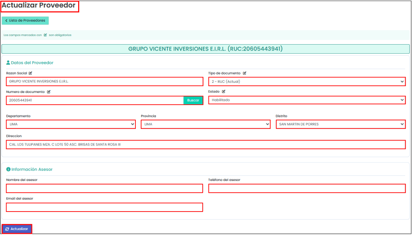Focus the Numero de documento field
The image size is (412, 235).
95,100
